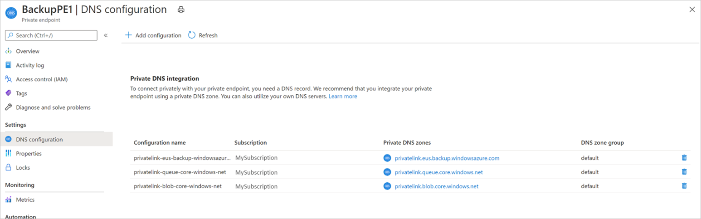
Task: Follow the Learn more link
Action: [343, 97]
